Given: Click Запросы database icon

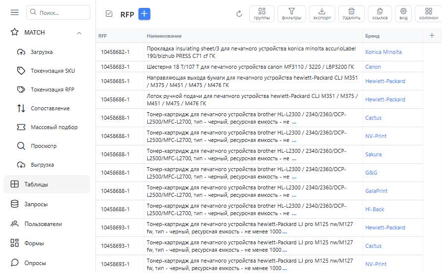Looking at the screenshot, I should pyautogui.click(x=14, y=204).
